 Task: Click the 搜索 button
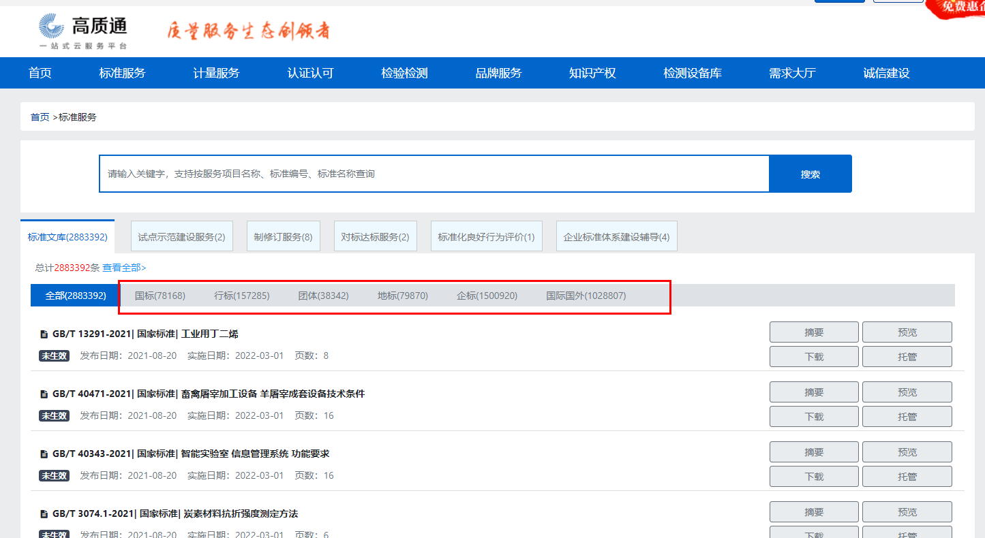810,173
